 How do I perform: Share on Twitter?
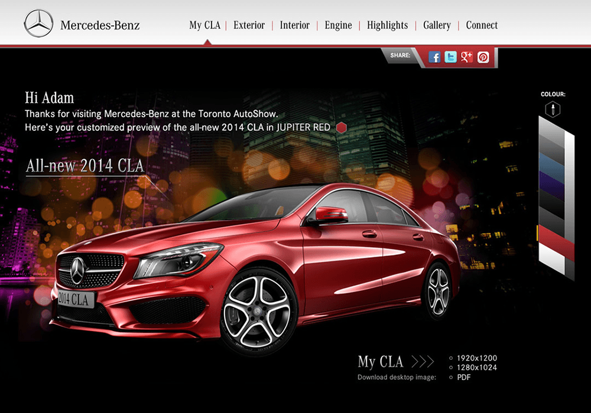pos(450,57)
